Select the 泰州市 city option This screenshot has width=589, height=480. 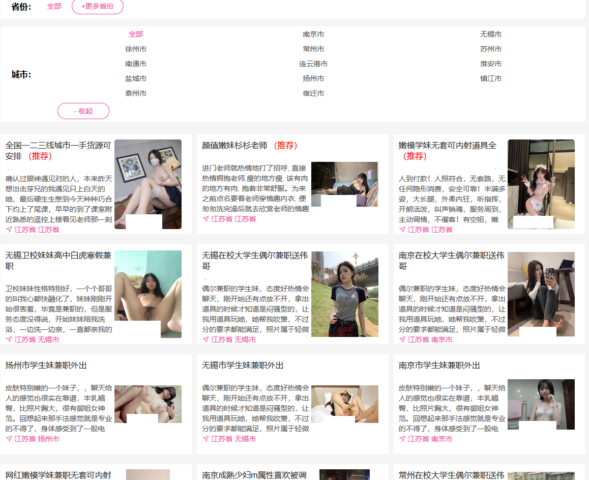point(136,93)
